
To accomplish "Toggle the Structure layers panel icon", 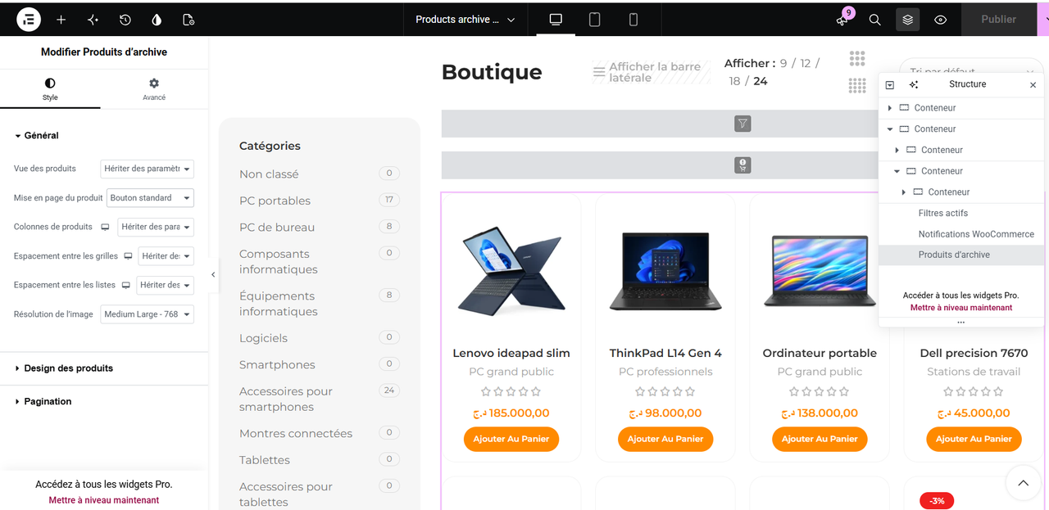I will click(x=907, y=20).
